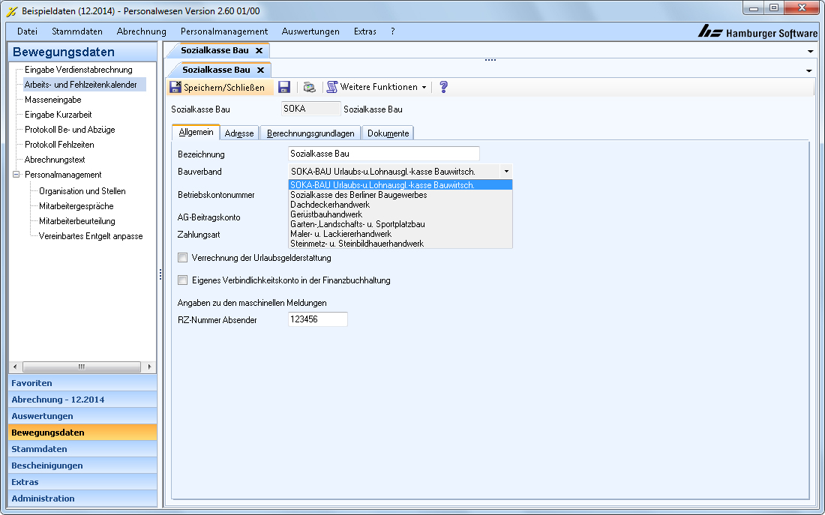Enable Verrechnung der Urlaubsgelderstattung checkbox

182,258
